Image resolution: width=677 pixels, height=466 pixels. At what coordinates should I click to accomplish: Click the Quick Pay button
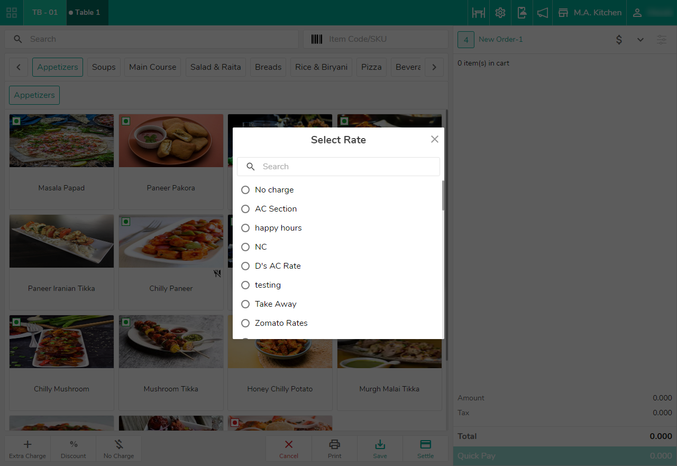(x=565, y=456)
